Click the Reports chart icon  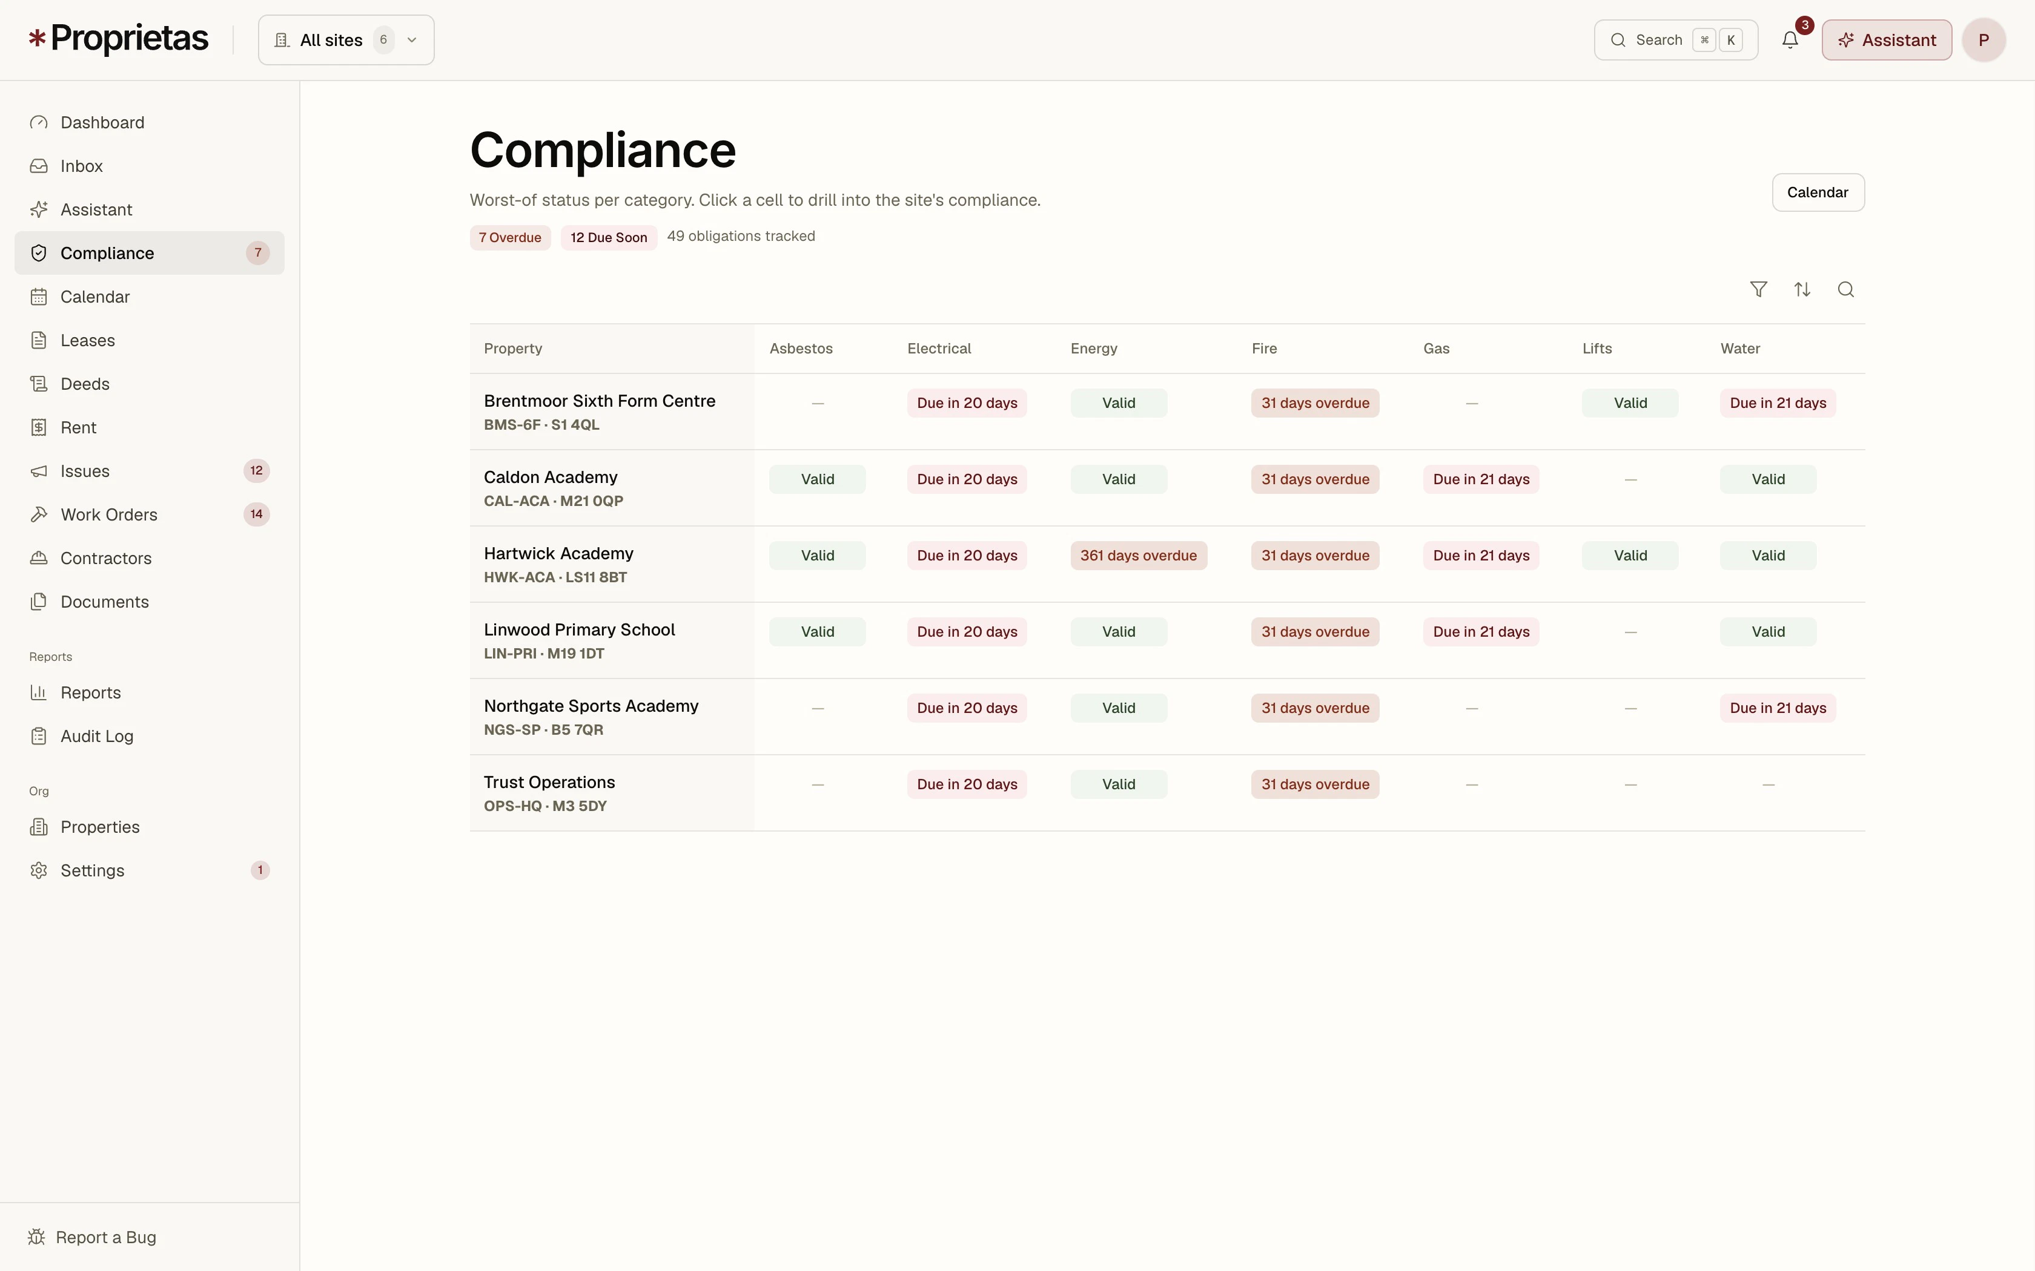coord(39,692)
